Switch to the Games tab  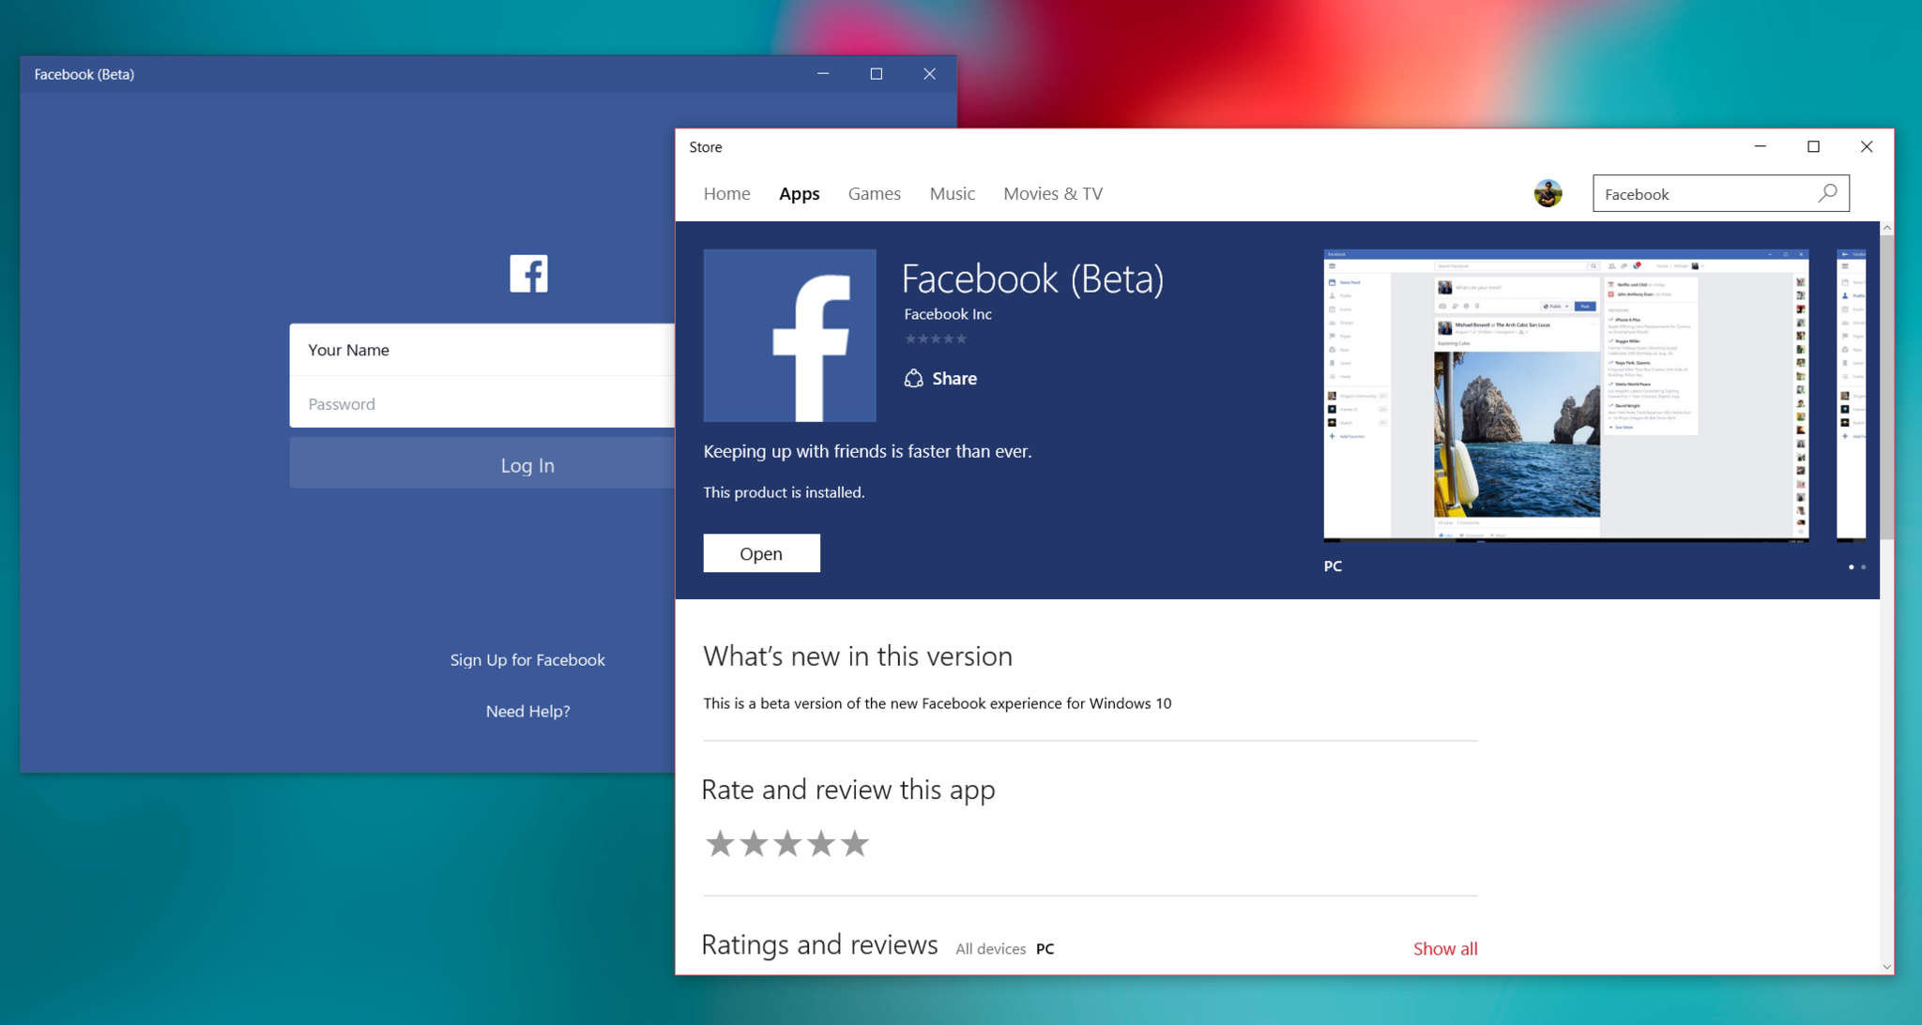point(874,193)
